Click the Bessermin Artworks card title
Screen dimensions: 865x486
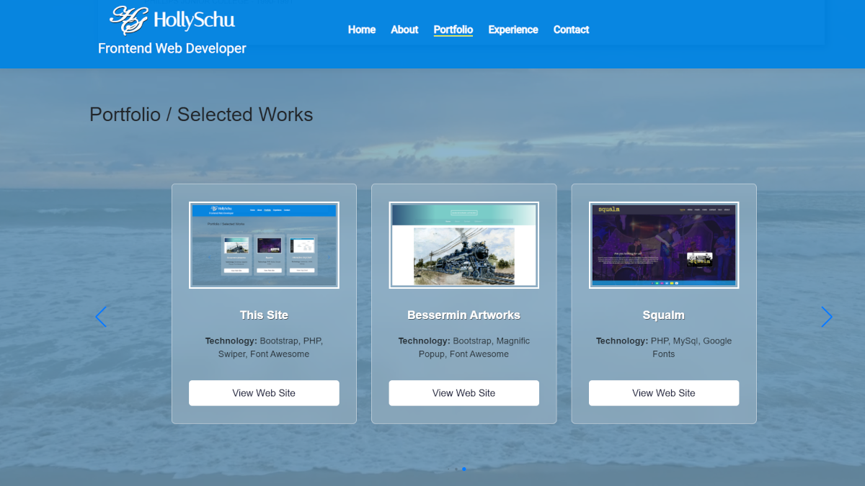pyautogui.click(x=463, y=315)
